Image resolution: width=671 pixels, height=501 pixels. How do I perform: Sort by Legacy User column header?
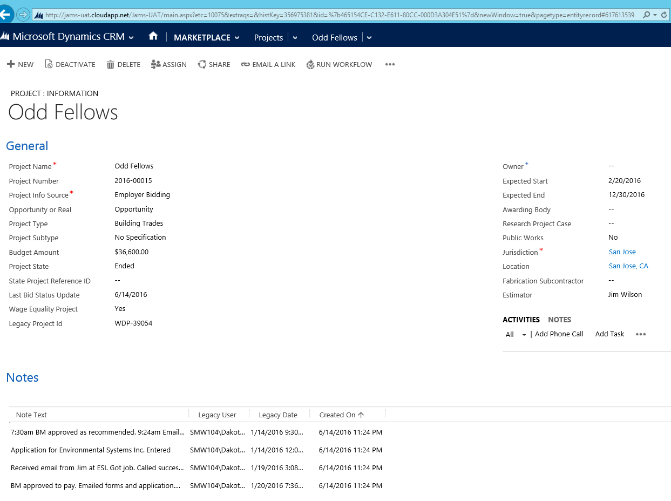point(217,415)
